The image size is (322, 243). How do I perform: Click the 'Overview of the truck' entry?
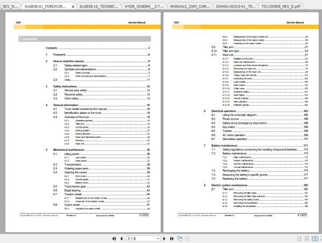(77, 117)
